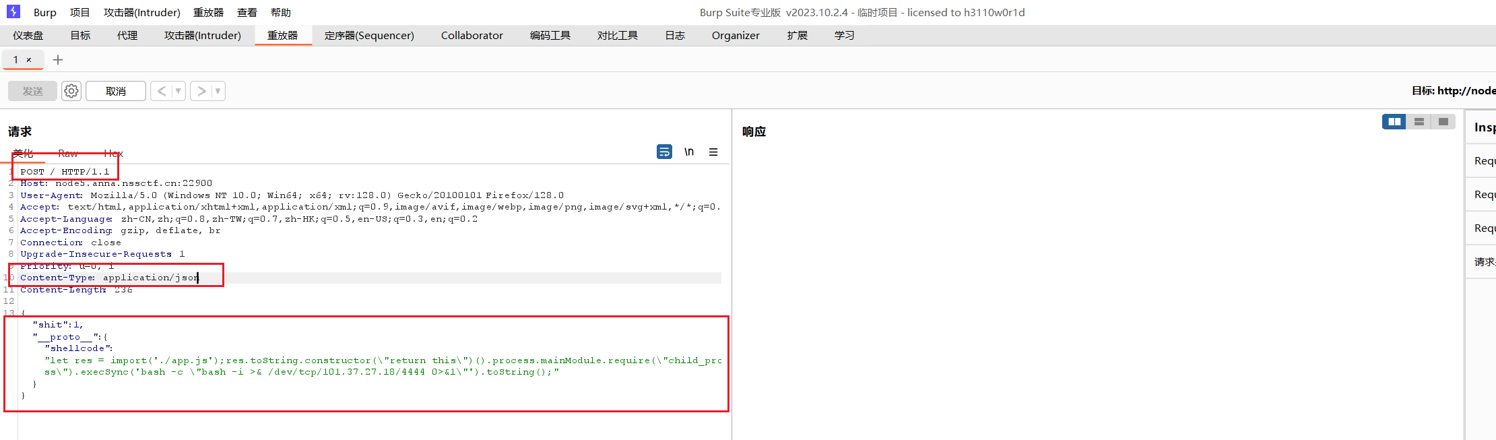Open the Inspector panel header

click(x=1485, y=127)
